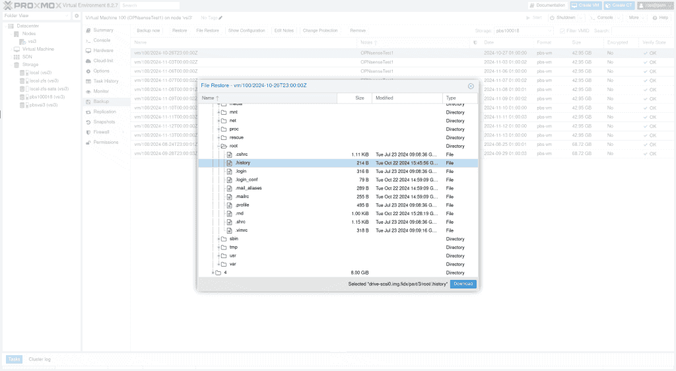Click the Download button
The width and height of the screenshot is (676, 371).
point(463,284)
